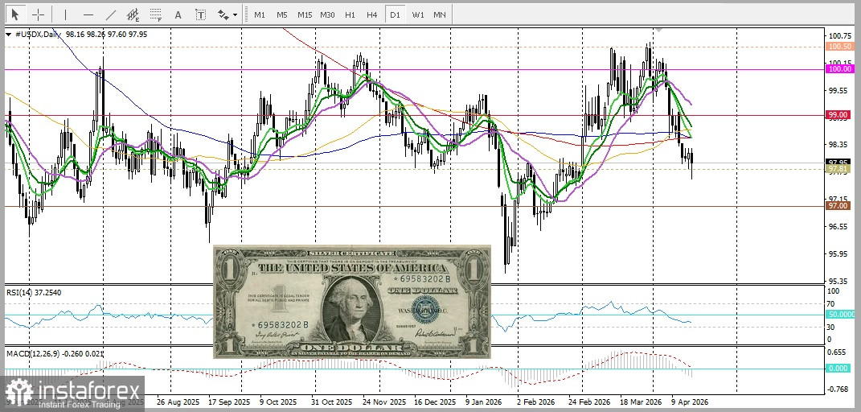The image size is (861, 412).
Task: Pick the Horizontal Line drawing tool
Action: click(x=88, y=14)
